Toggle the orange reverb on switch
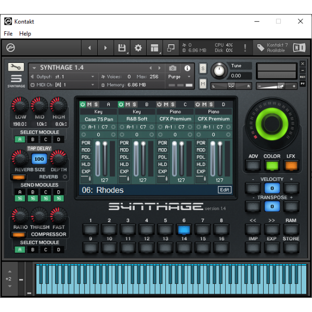Image resolution: width=312 pixels, height=312 pixels. tap(19, 177)
